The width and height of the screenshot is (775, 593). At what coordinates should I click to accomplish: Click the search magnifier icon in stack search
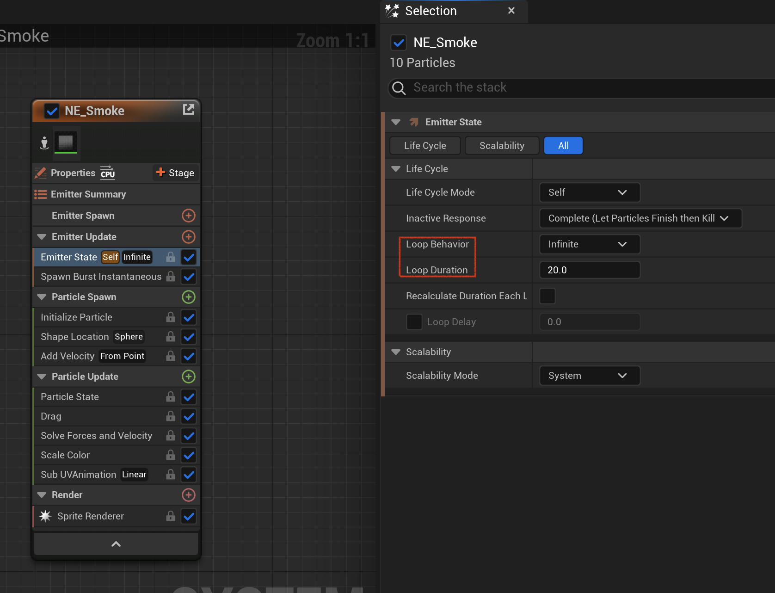(x=399, y=88)
